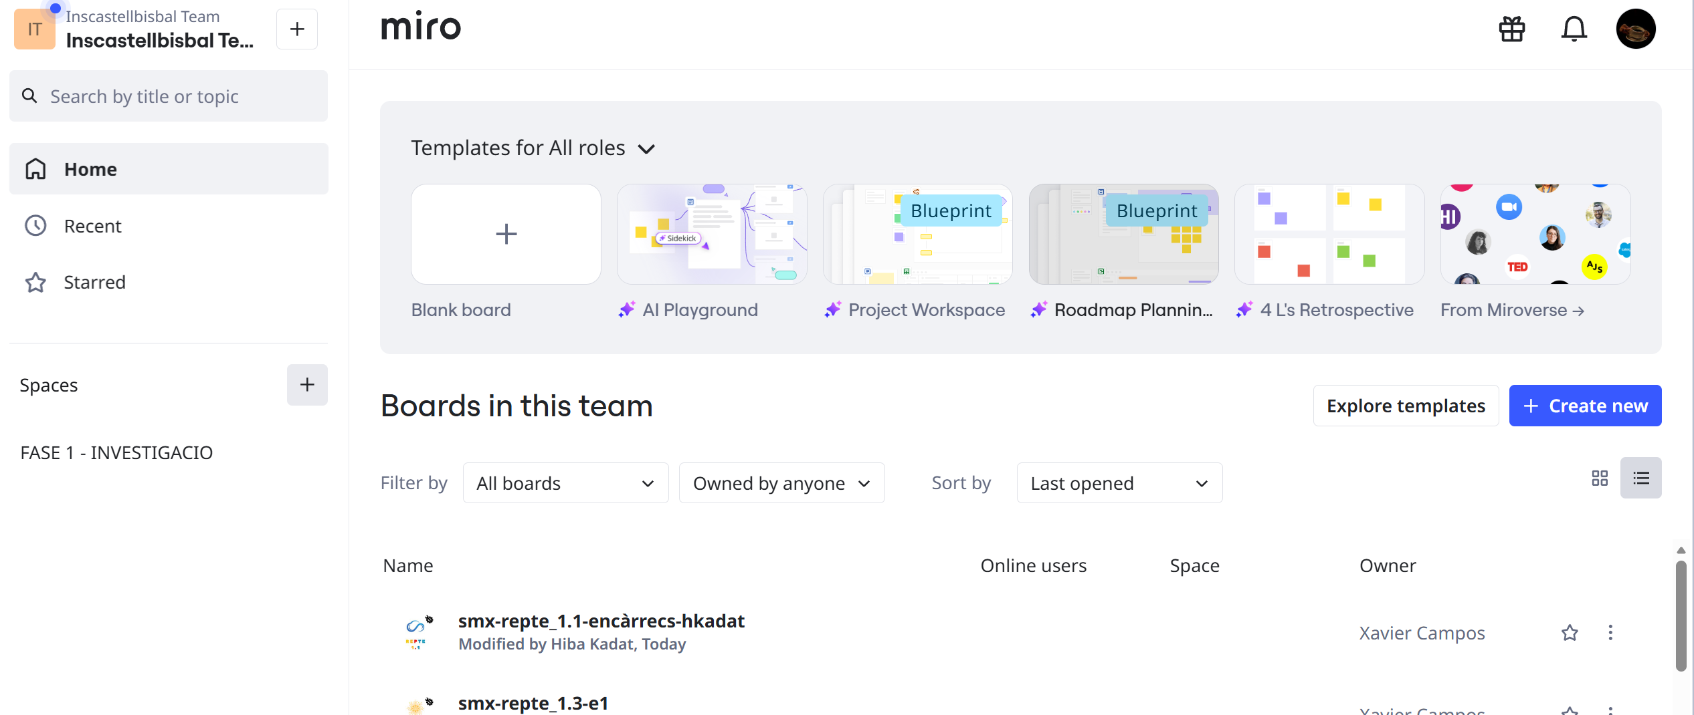The image size is (1694, 715).
Task: Open the FASE 1 - INVESTIGACIO space
Action: pos(116,452)
